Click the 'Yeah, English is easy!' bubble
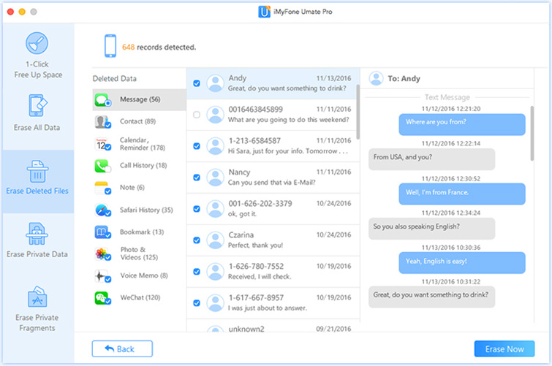Image resolution: width=552 pixels, height=366 pixels. 462,263
